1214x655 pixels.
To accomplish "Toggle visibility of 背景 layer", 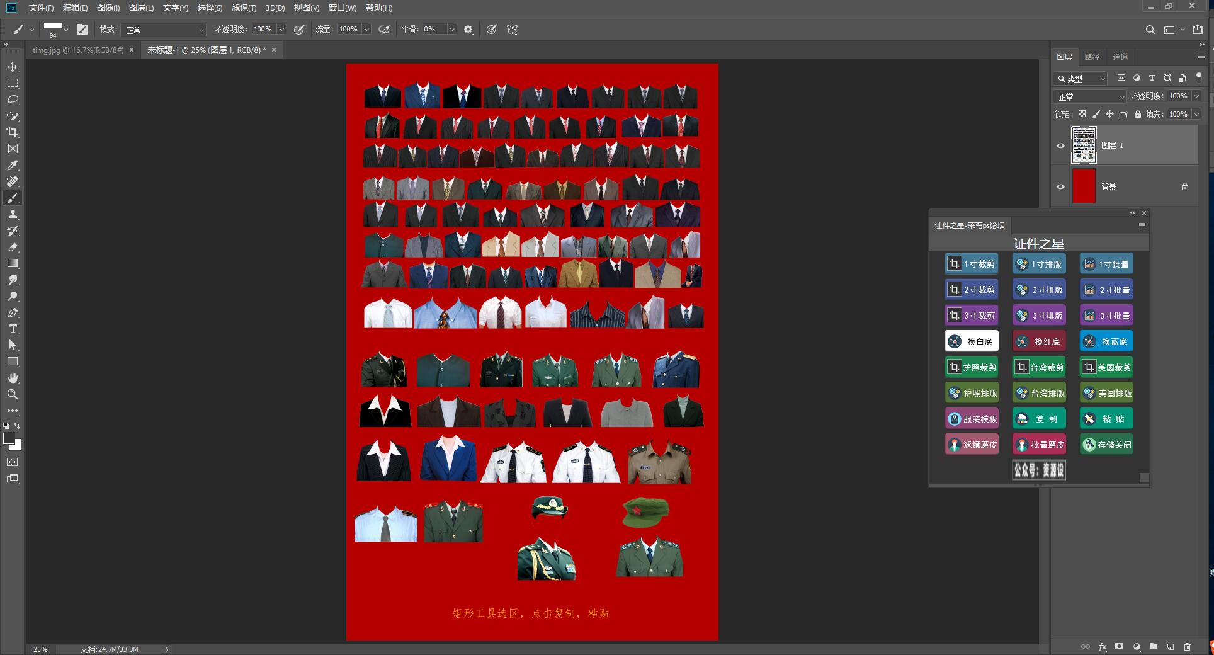I will (1060, 186).
